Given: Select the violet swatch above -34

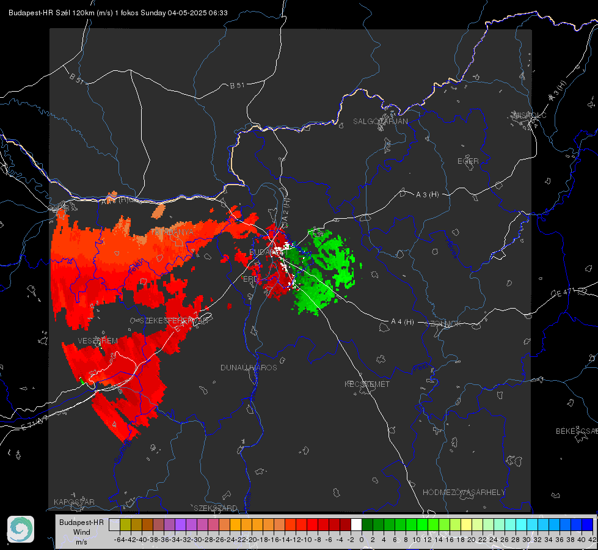Looking at the screenshot, I should [x=180, y=524].
